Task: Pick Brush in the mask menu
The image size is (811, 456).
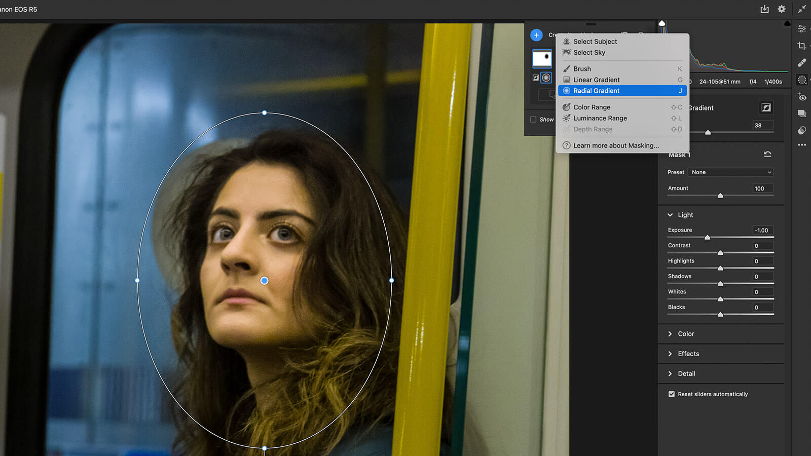Action: (622, 69)
